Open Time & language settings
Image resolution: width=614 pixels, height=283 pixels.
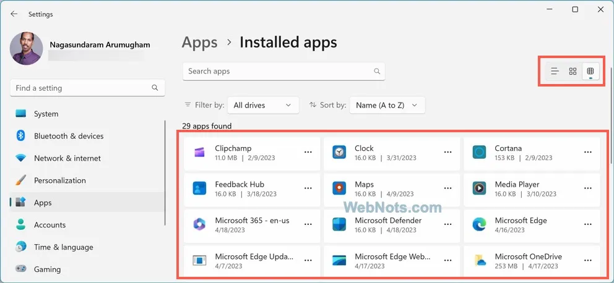tap(87, 247)
